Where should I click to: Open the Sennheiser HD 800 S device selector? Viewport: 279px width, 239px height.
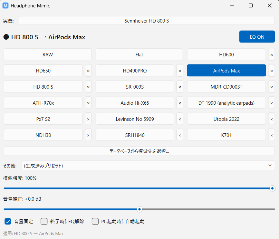pos(147,21)
